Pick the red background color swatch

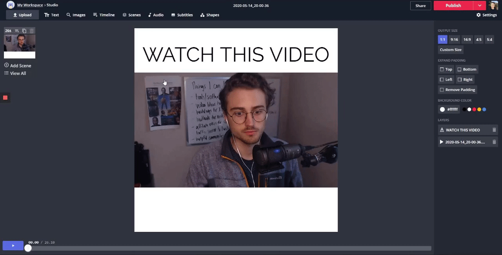(474, 109)
